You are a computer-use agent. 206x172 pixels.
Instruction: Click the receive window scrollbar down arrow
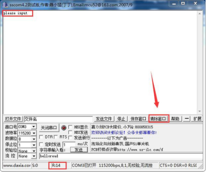coord(199,111)
